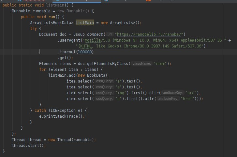
Task: Click BookData in 'new BookData('
Action: tap(96, 75)
